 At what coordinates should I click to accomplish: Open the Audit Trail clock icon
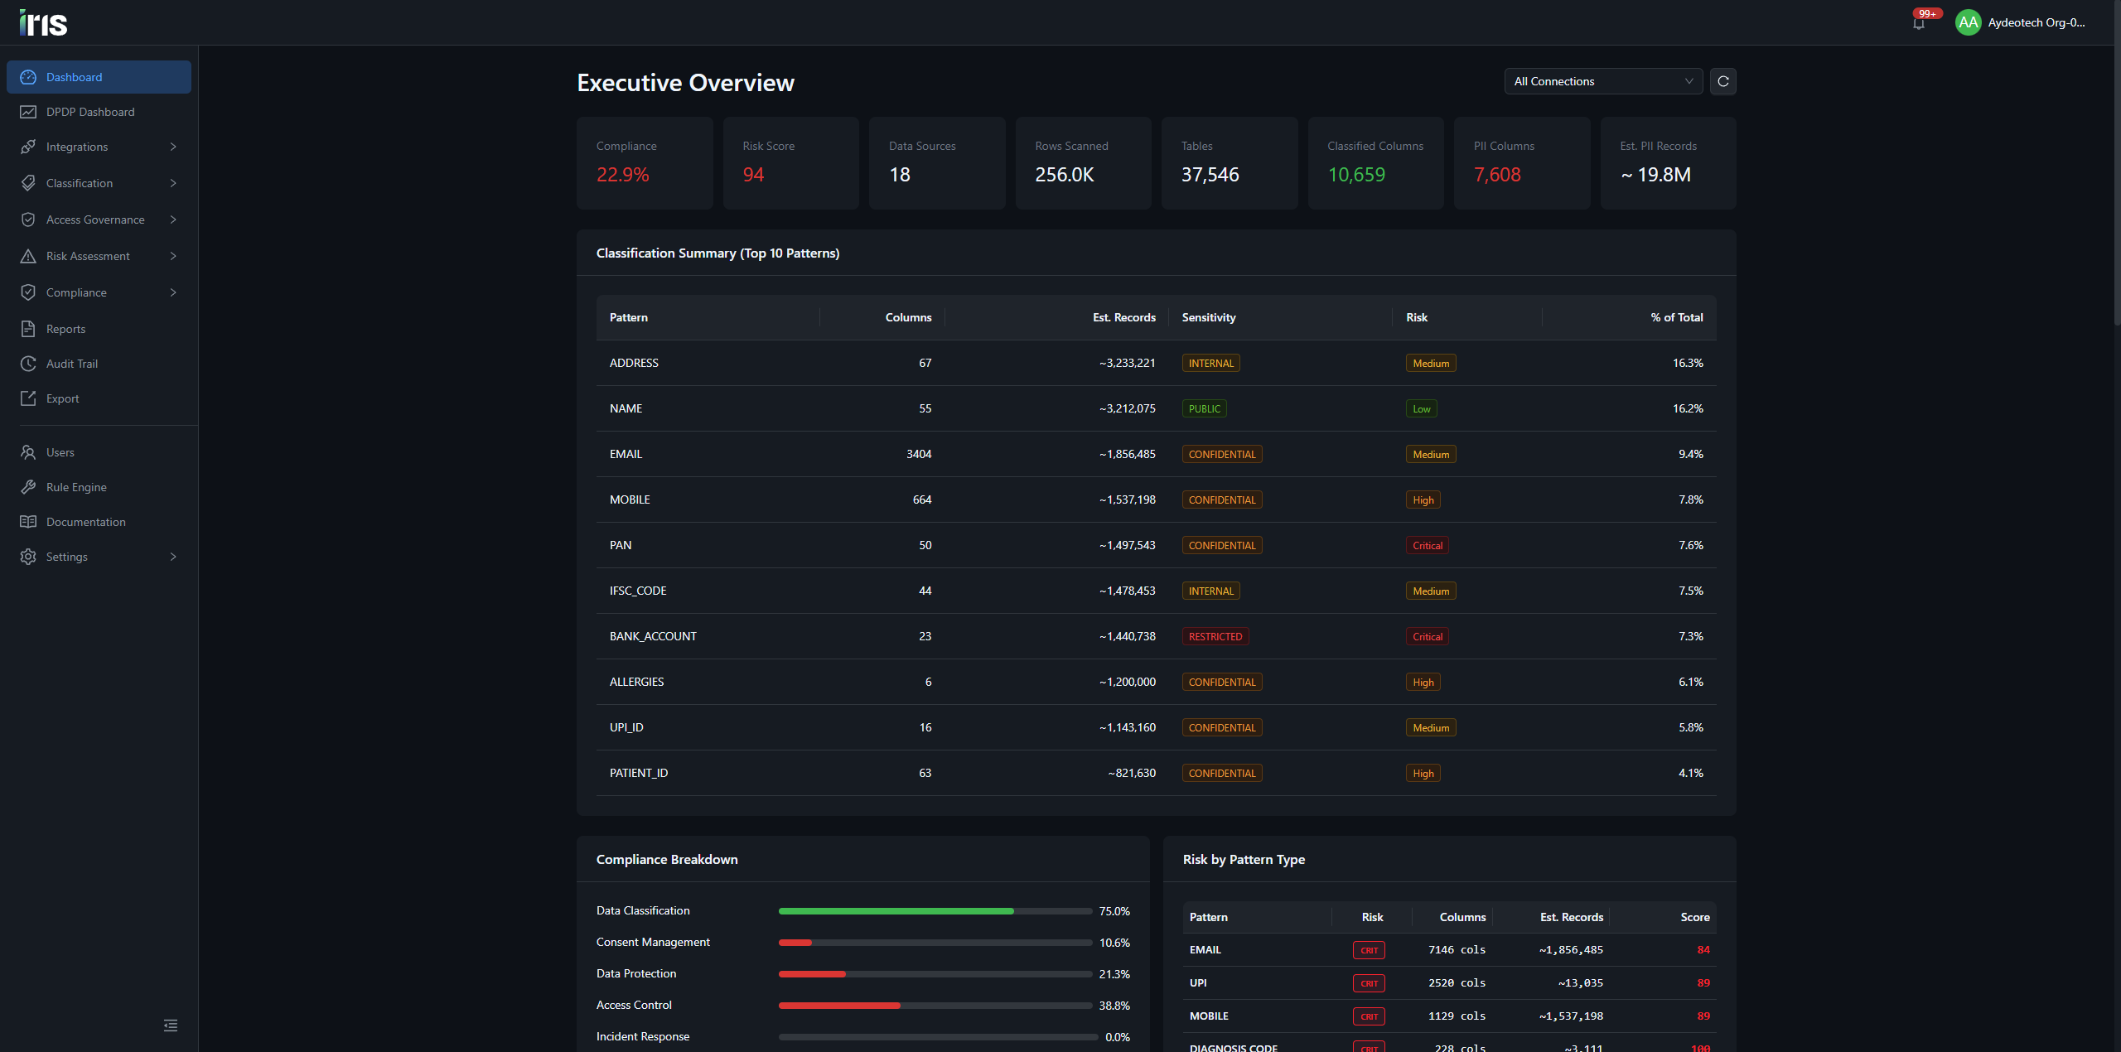coord(28,364)
